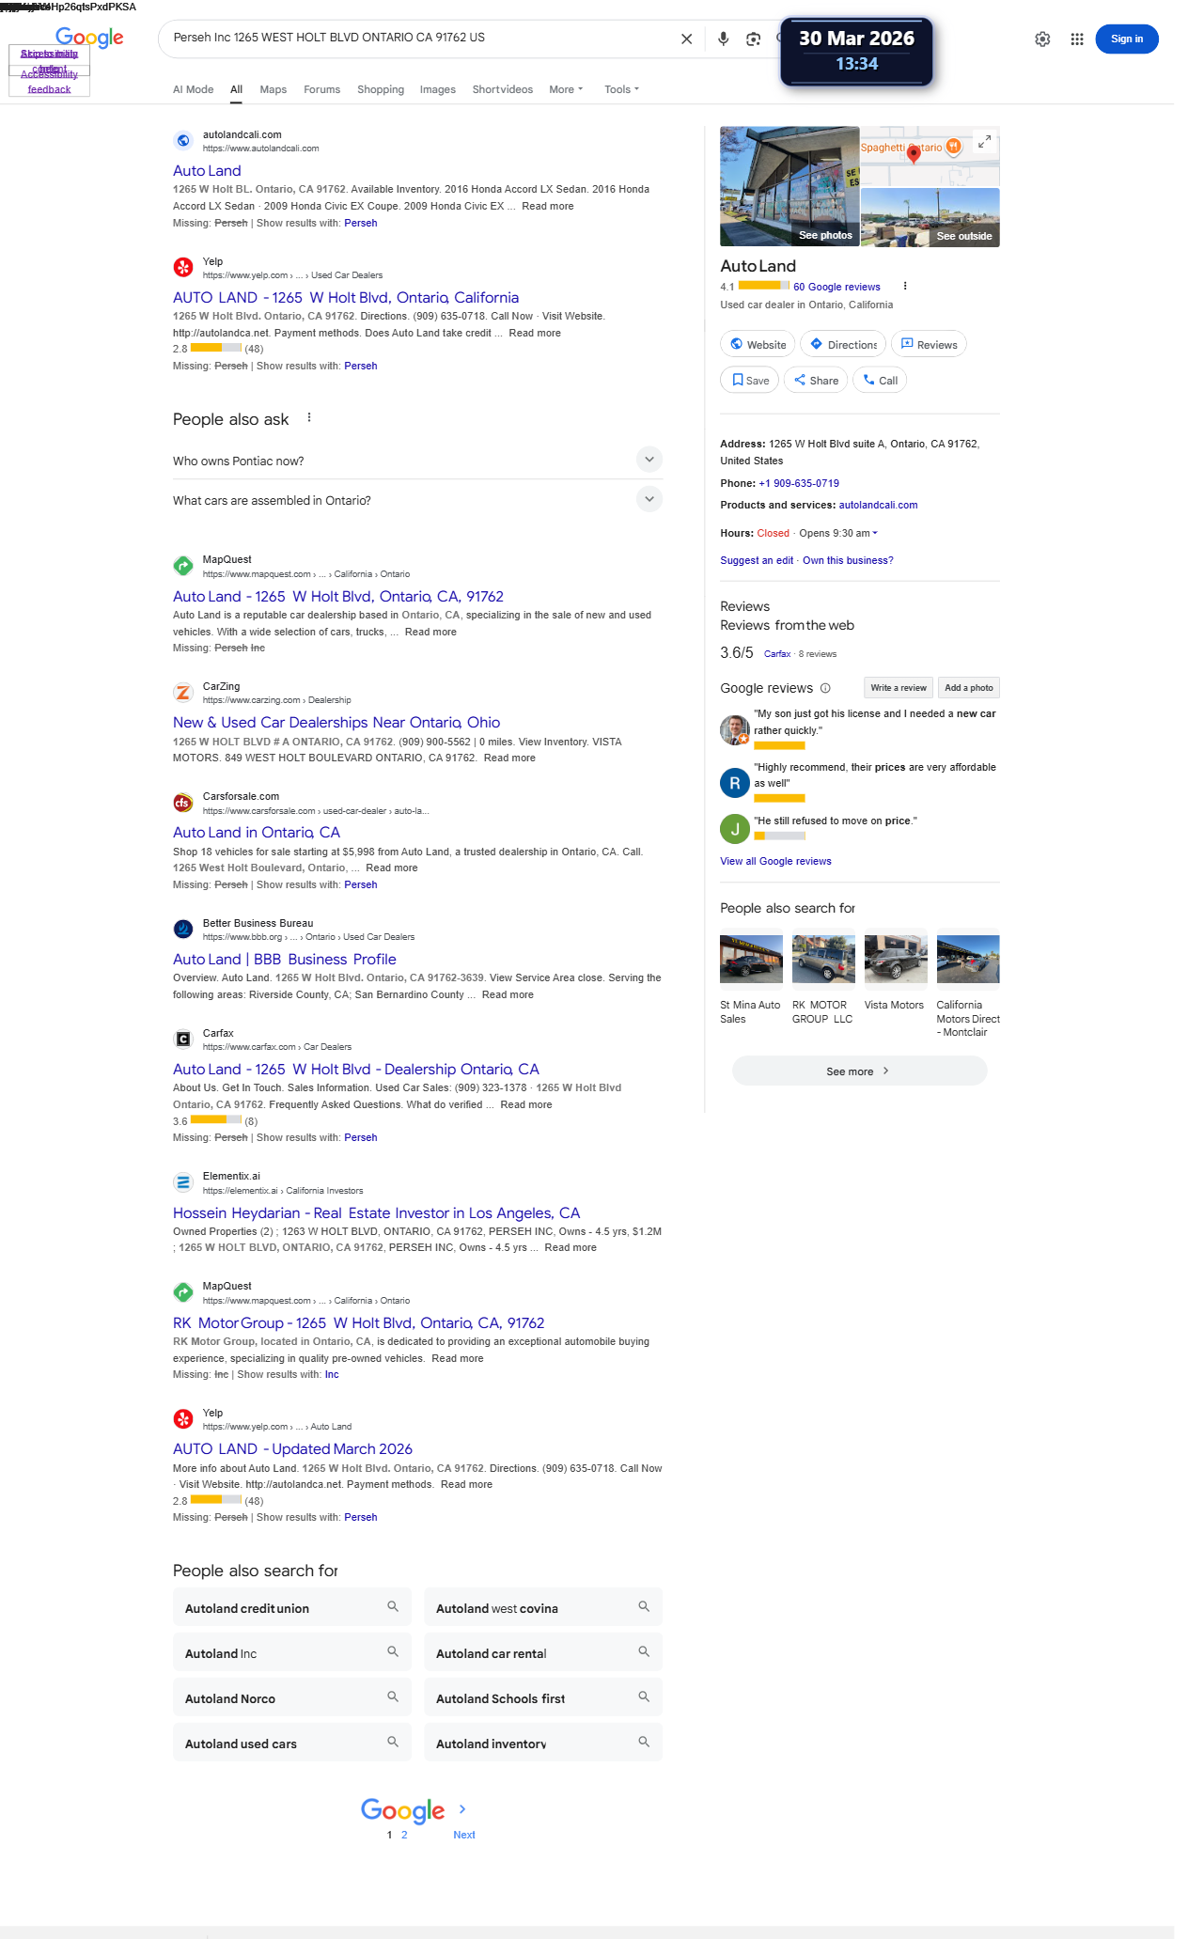This screenshot has height=1939, width=1188.
Task: Expand the More dropdown menu
Action: click(x=566, y=89)
